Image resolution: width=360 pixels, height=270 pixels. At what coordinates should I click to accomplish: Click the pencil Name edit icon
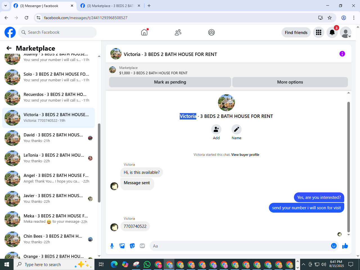(x=237, y=129)
